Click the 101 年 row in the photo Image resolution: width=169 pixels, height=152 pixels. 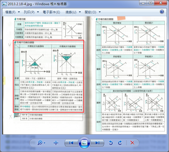click(x=52, y=115)
